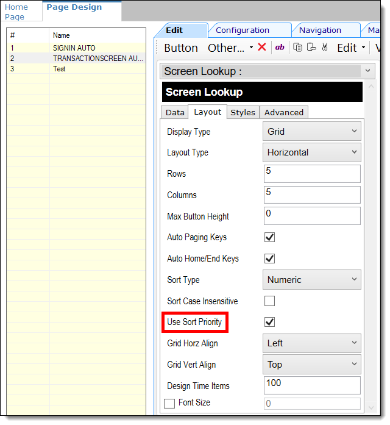The height and width of the screenshot is (425, 390).
Task: Select the SIGNIN AUTO row
Action: 76,48
